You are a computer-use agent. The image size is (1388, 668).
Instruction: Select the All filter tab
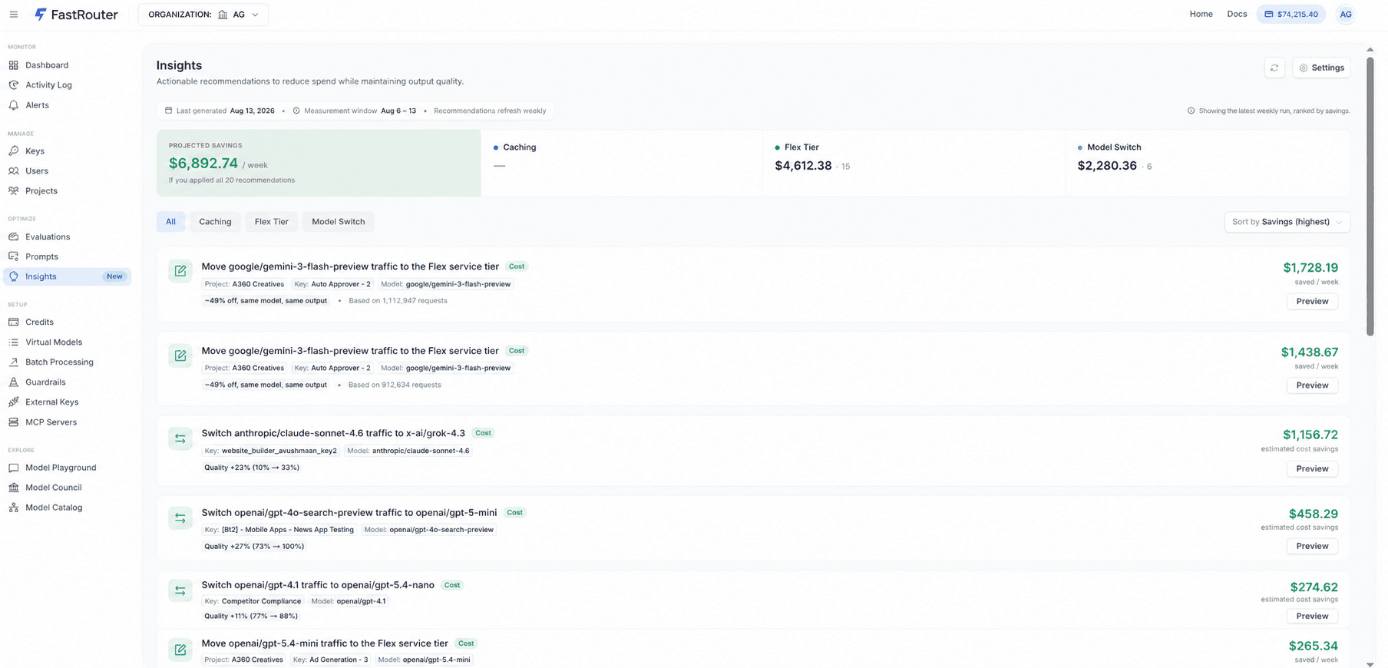click(x=170, y=222)
